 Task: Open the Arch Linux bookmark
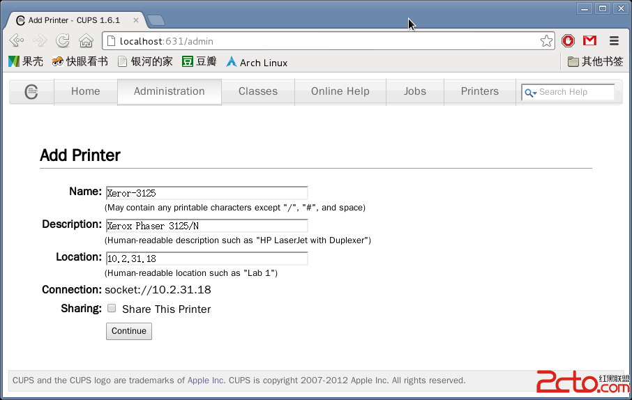(x=257, y=63)
